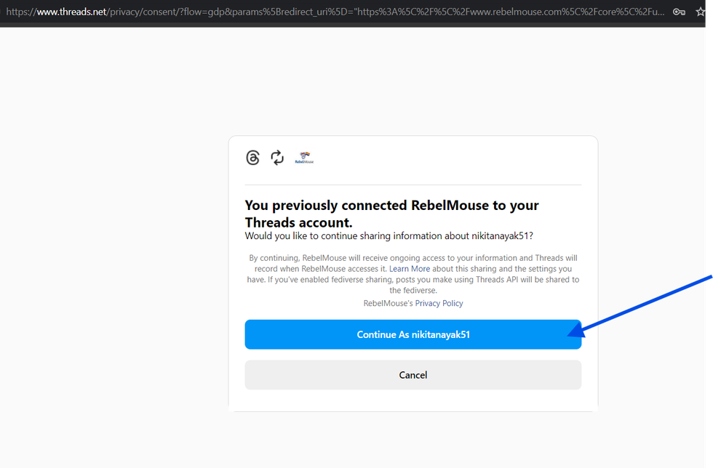Open the Learn More link
Viewport: 713px width, 468px height.
pyautogui.click(x=410, y=269)
